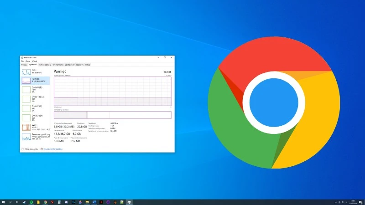Open the volume control in the tray
This screenshot has height=205, width=365.
[x=343, y=202]
